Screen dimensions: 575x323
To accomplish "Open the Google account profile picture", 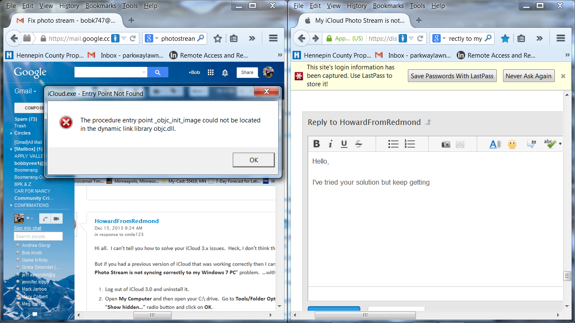I will [269, 72].
